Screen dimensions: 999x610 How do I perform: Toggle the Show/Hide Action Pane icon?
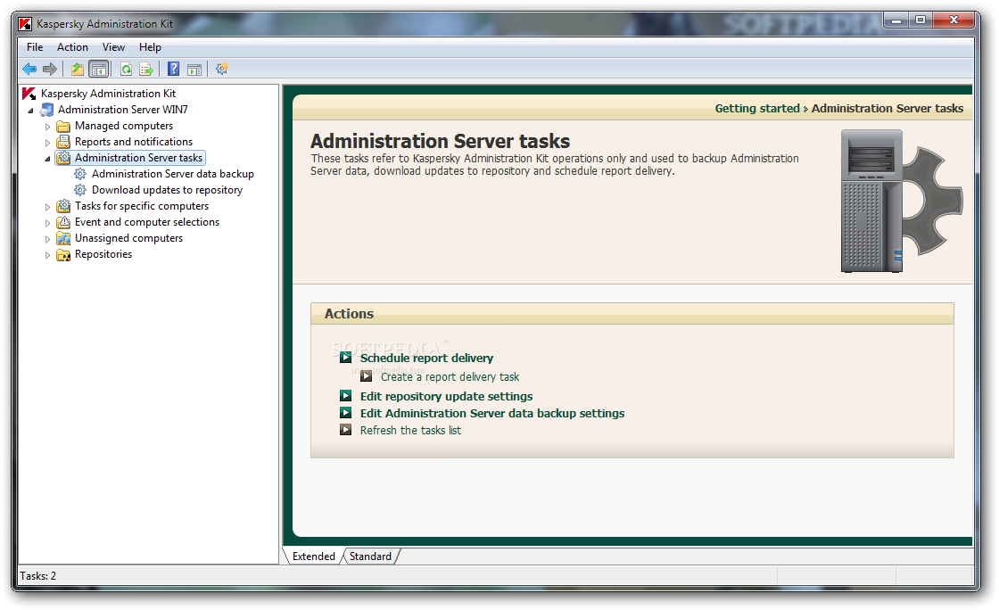pos(194,70)
